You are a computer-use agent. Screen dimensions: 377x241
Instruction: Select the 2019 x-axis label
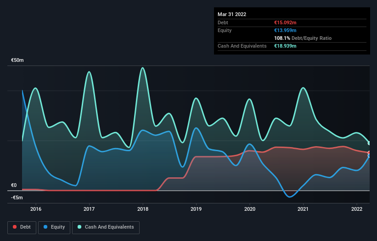click(196, 209)
